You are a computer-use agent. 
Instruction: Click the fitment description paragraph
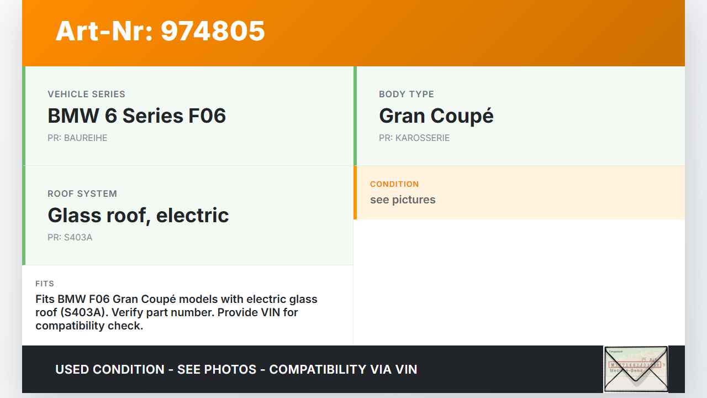pos(176,312)
